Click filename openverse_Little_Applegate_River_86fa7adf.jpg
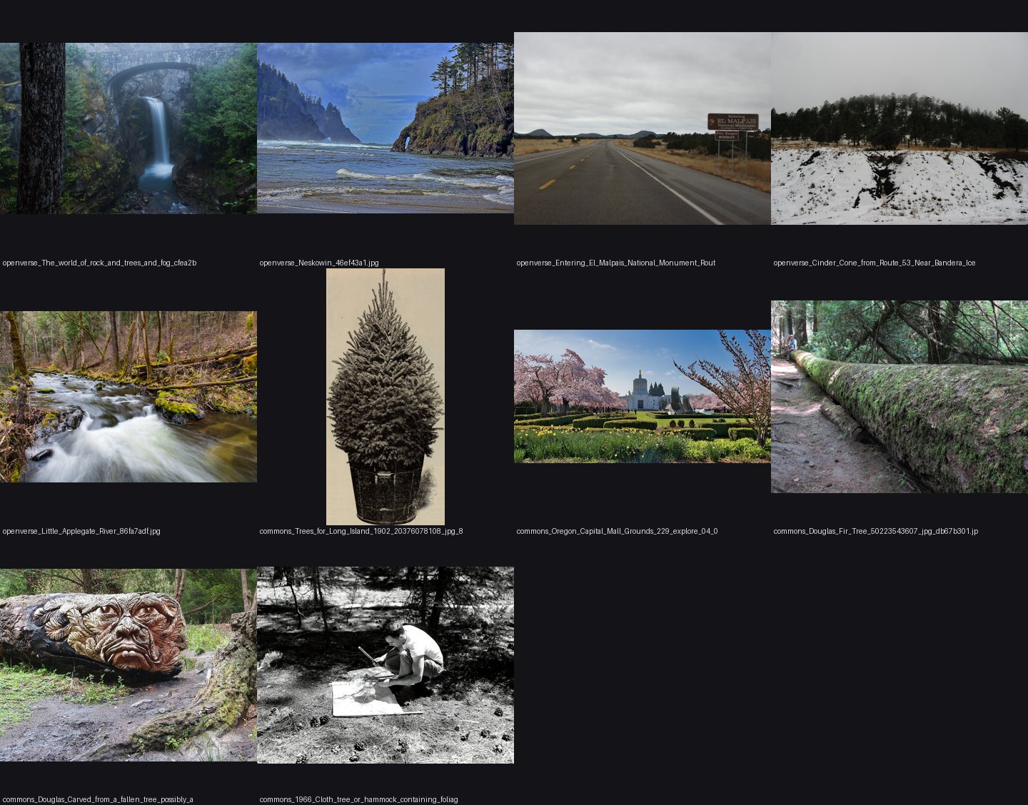 pyautogui.click(x=81, y=531)
